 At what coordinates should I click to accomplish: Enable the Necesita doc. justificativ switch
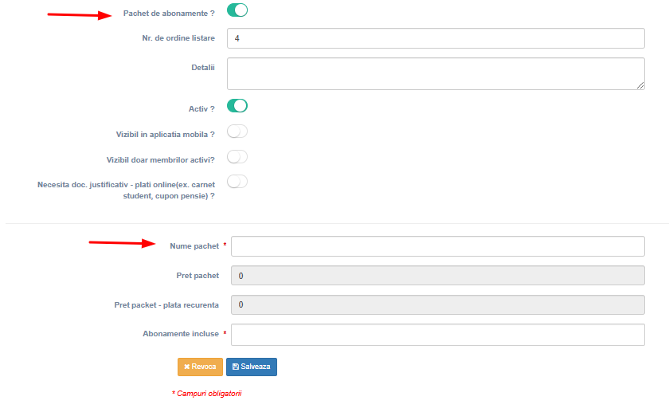[237, 182]
